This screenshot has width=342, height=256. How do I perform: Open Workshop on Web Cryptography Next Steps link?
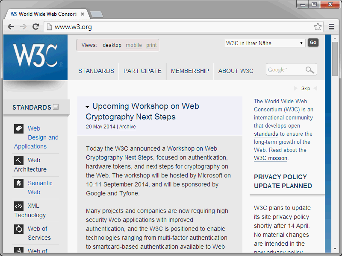pos(152,153)
